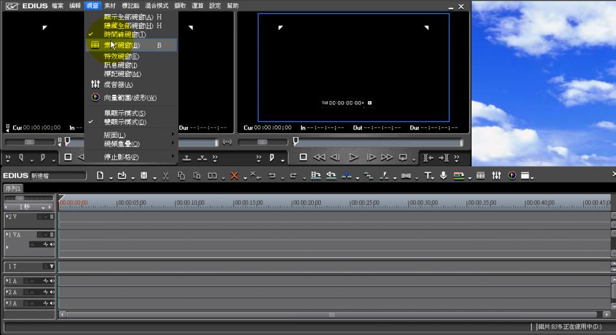
Task: Toggle 時間線視窗 checked menu item
Action: click(124, 35)
